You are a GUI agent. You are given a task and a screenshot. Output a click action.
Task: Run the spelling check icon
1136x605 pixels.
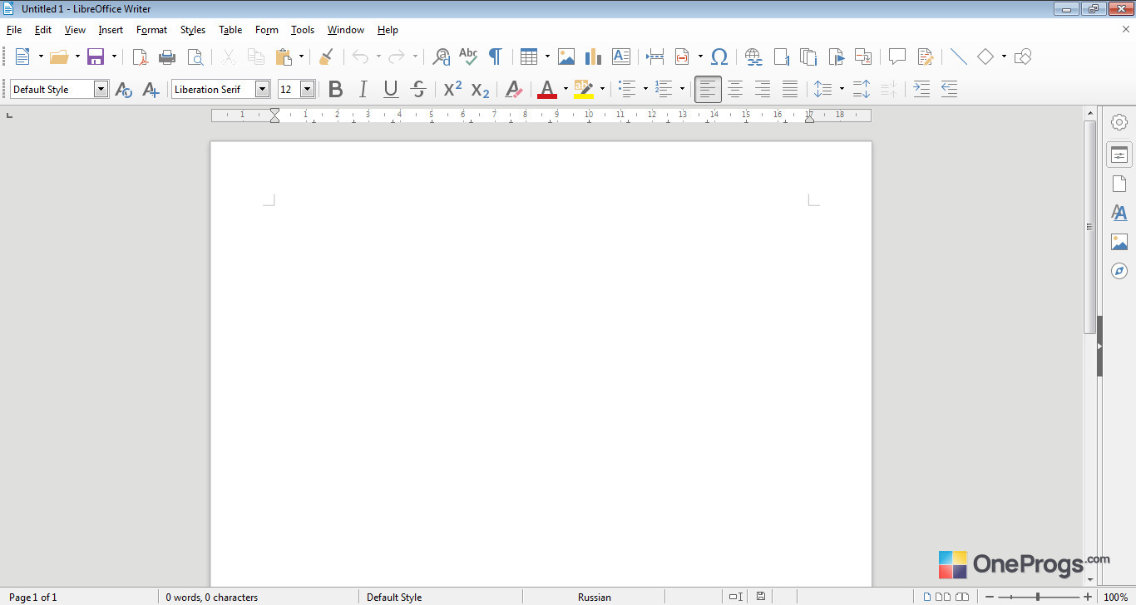pos(468,57)
